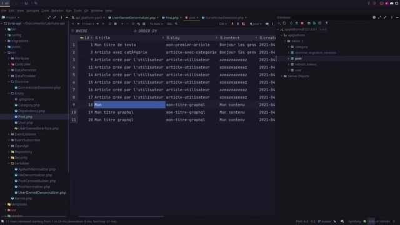Sort by the slug column header
400x225 pixels.
click(x=192, y=37)
